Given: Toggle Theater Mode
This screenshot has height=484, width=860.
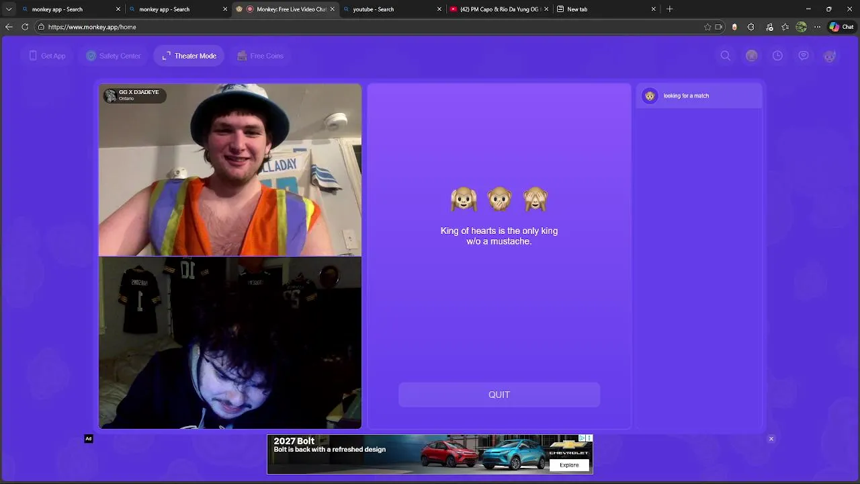Looking at the screenshot, I should 189,56.
